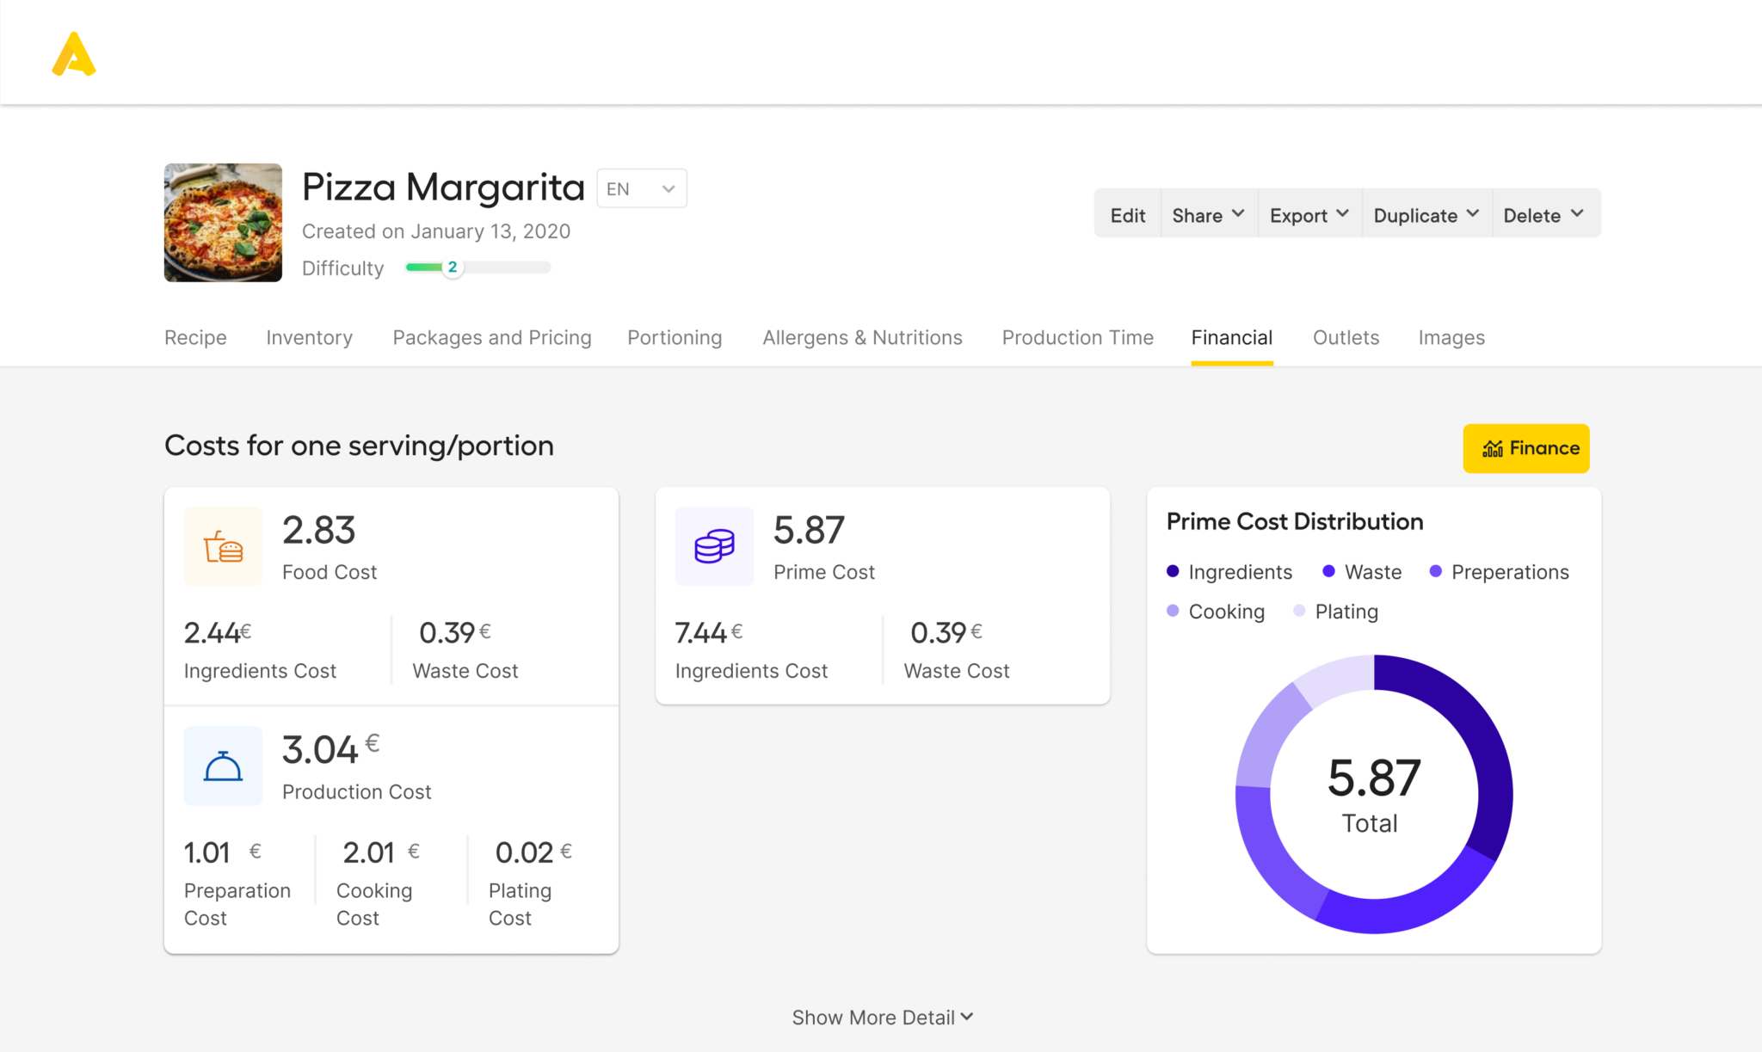
Task: Open the Packages and Pricing tab
Action: (491, 337)
